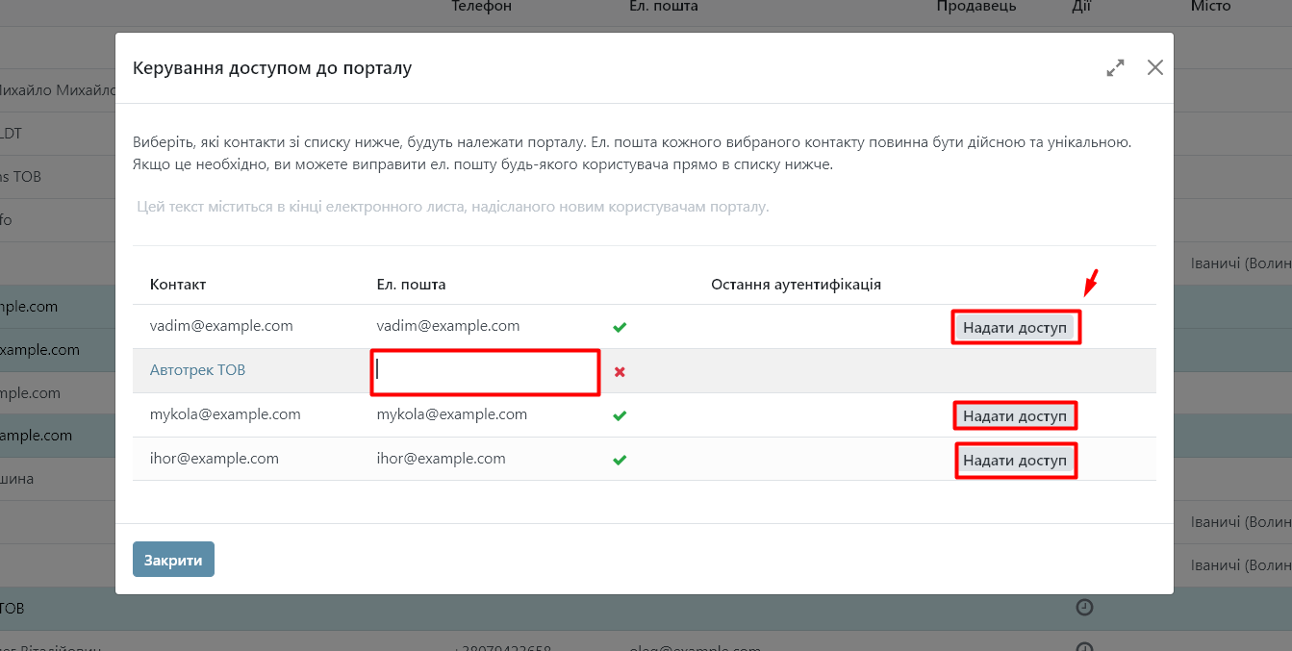
Task: Click the Продавець column header in background list
Action: 976,7
